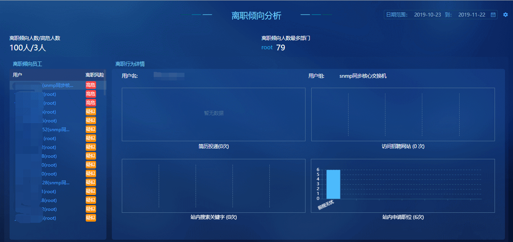Image resolution: width=513 pixels, height=242 pixels.
Task: Click the 访问招聘网站 chart panel
Action: pos(403,114)
